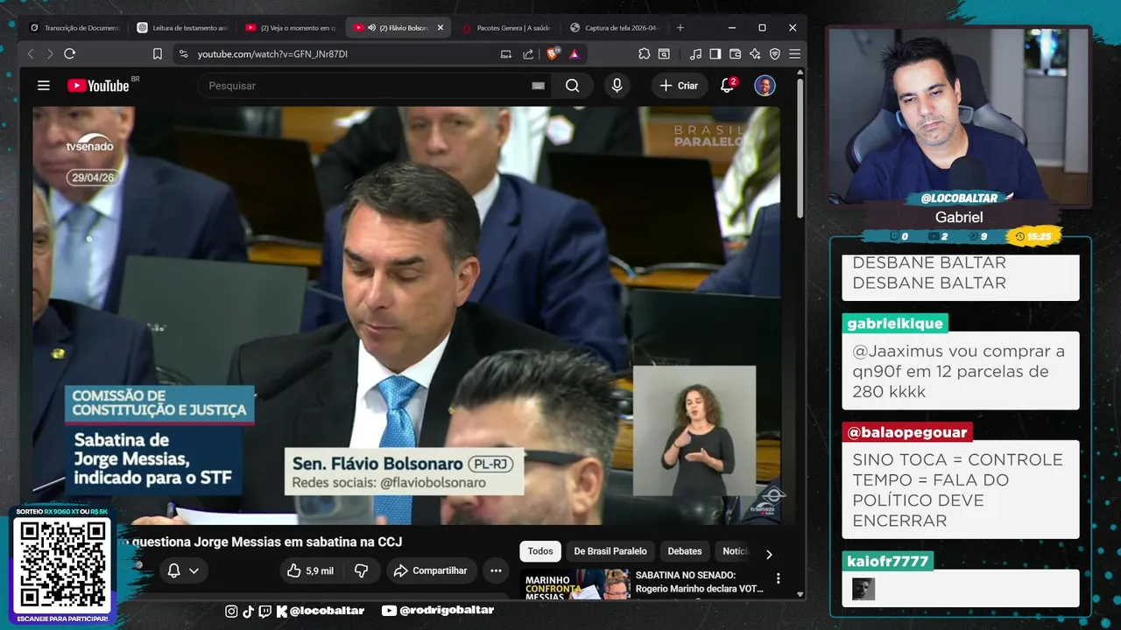The width and height of the screenshot is (1121, 630).
Task: Switch to Leitura de testamento tab
Action: click(x=182, y=28)
